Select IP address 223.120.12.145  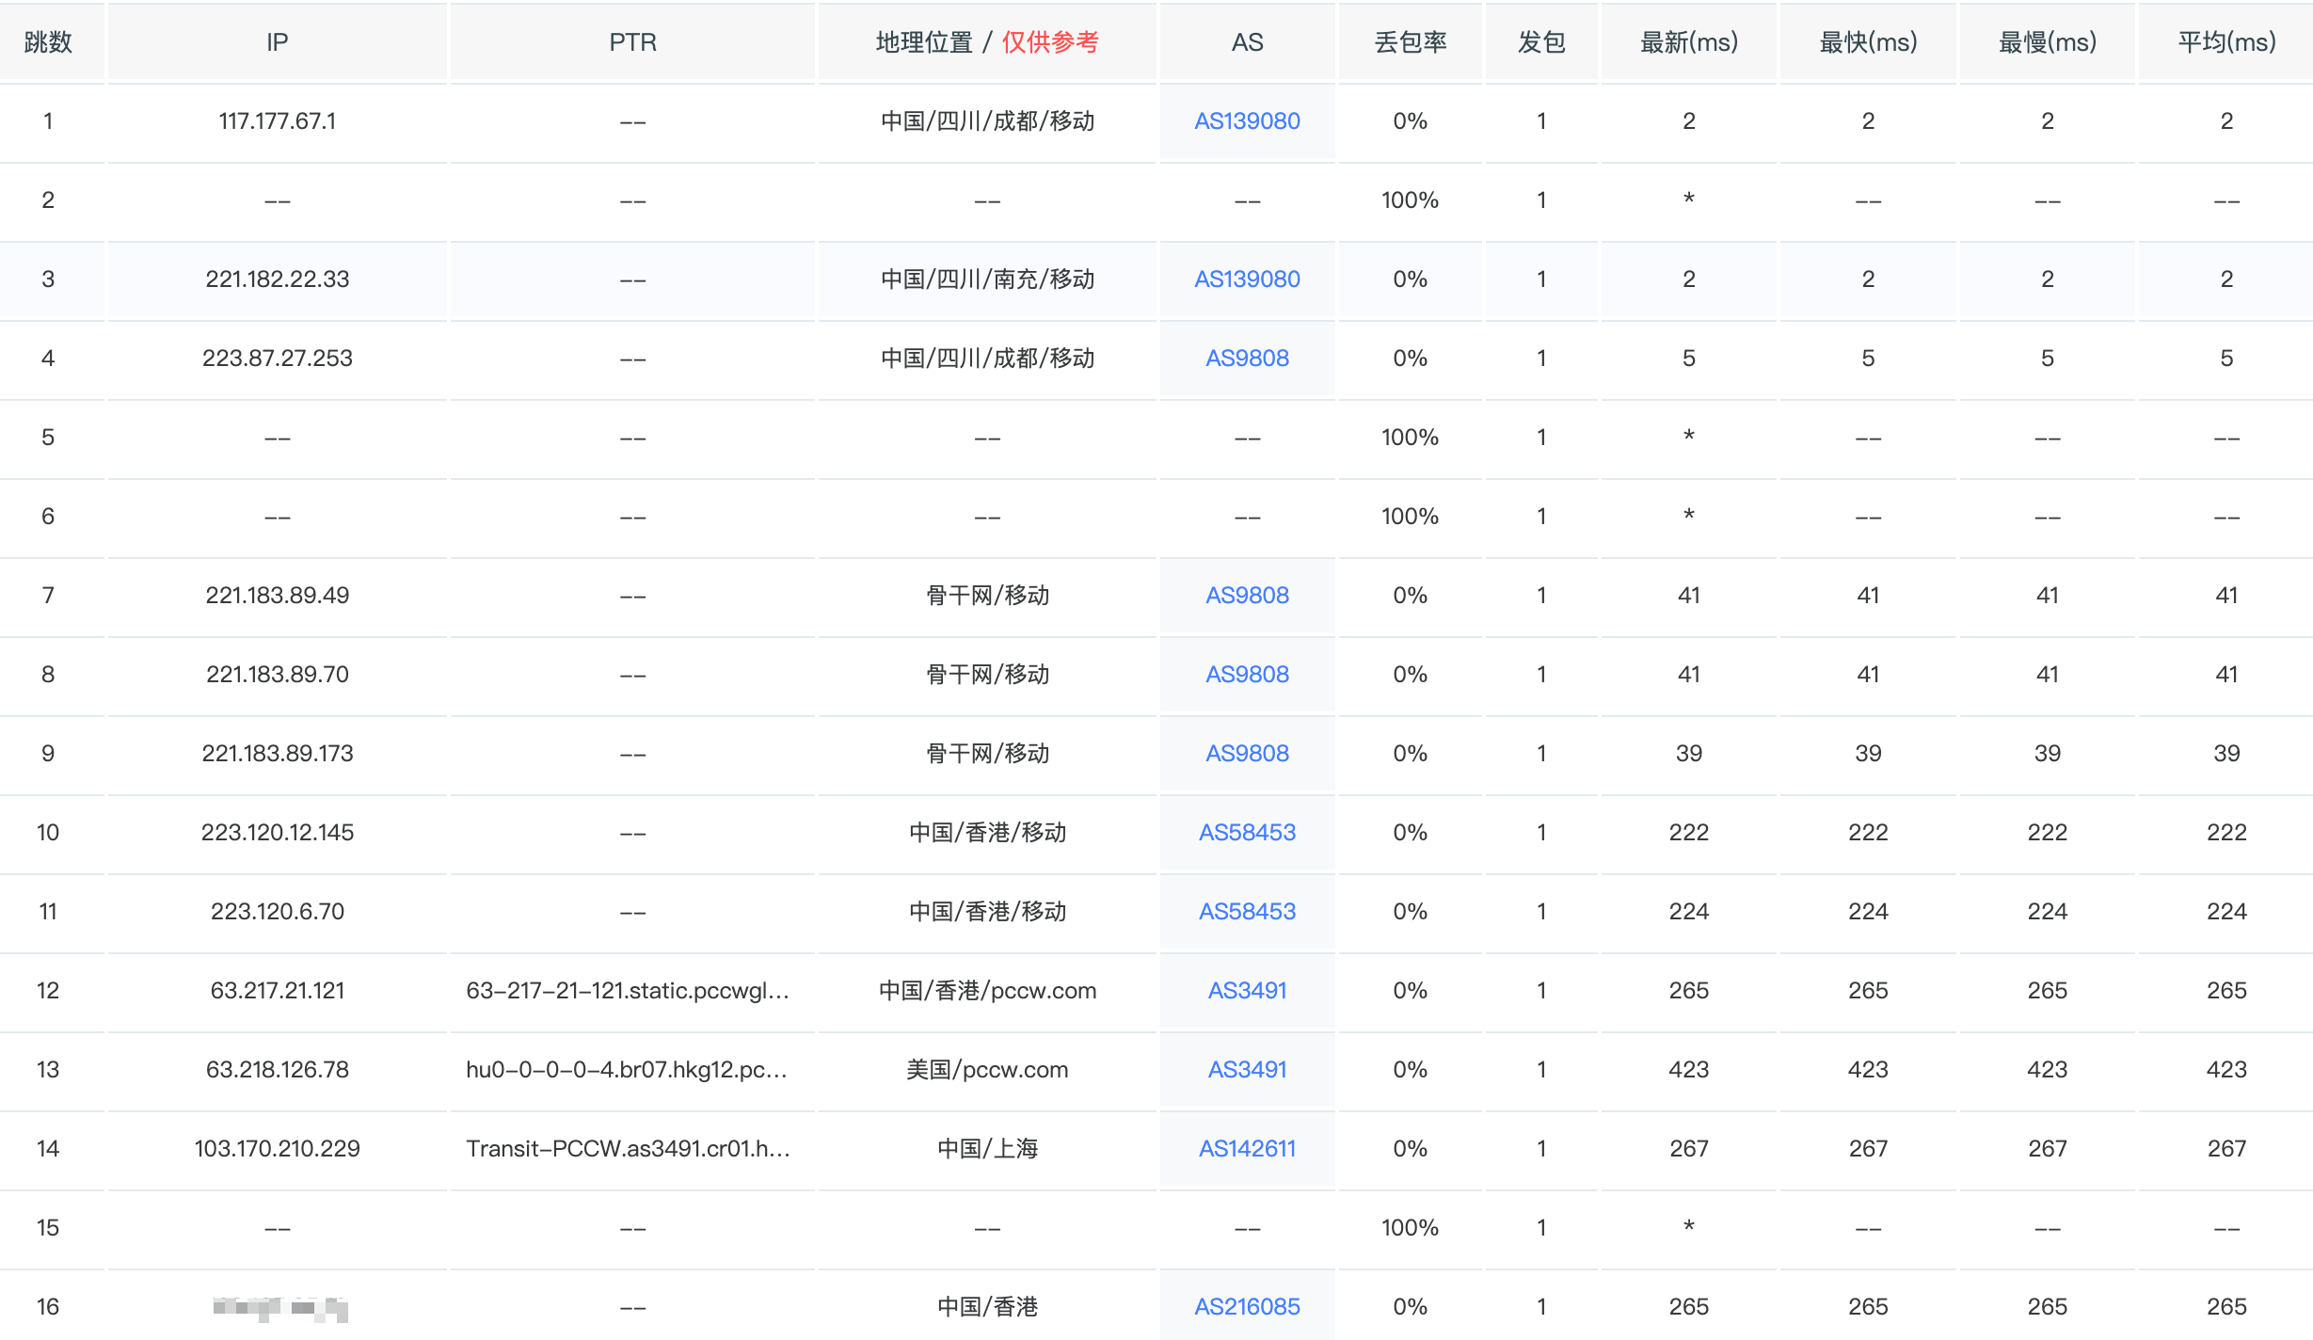pyautogui.click(x=277, y=833)
